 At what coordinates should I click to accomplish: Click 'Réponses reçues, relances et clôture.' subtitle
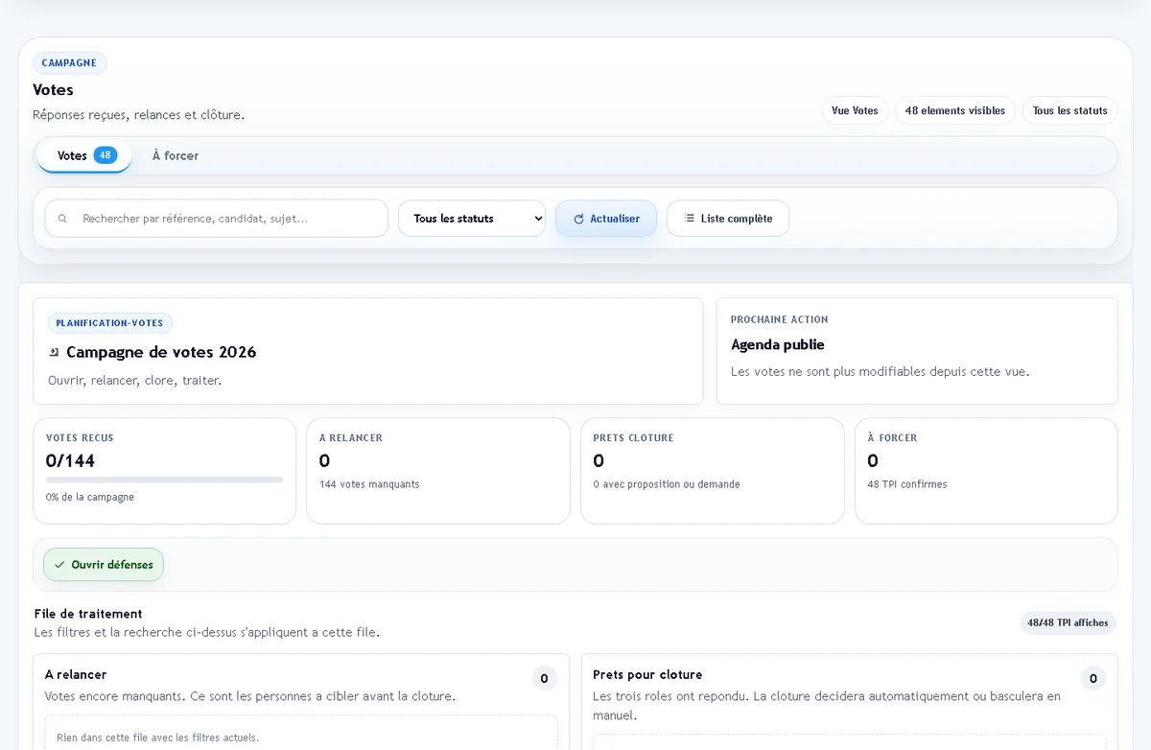(x=138, y=115)
